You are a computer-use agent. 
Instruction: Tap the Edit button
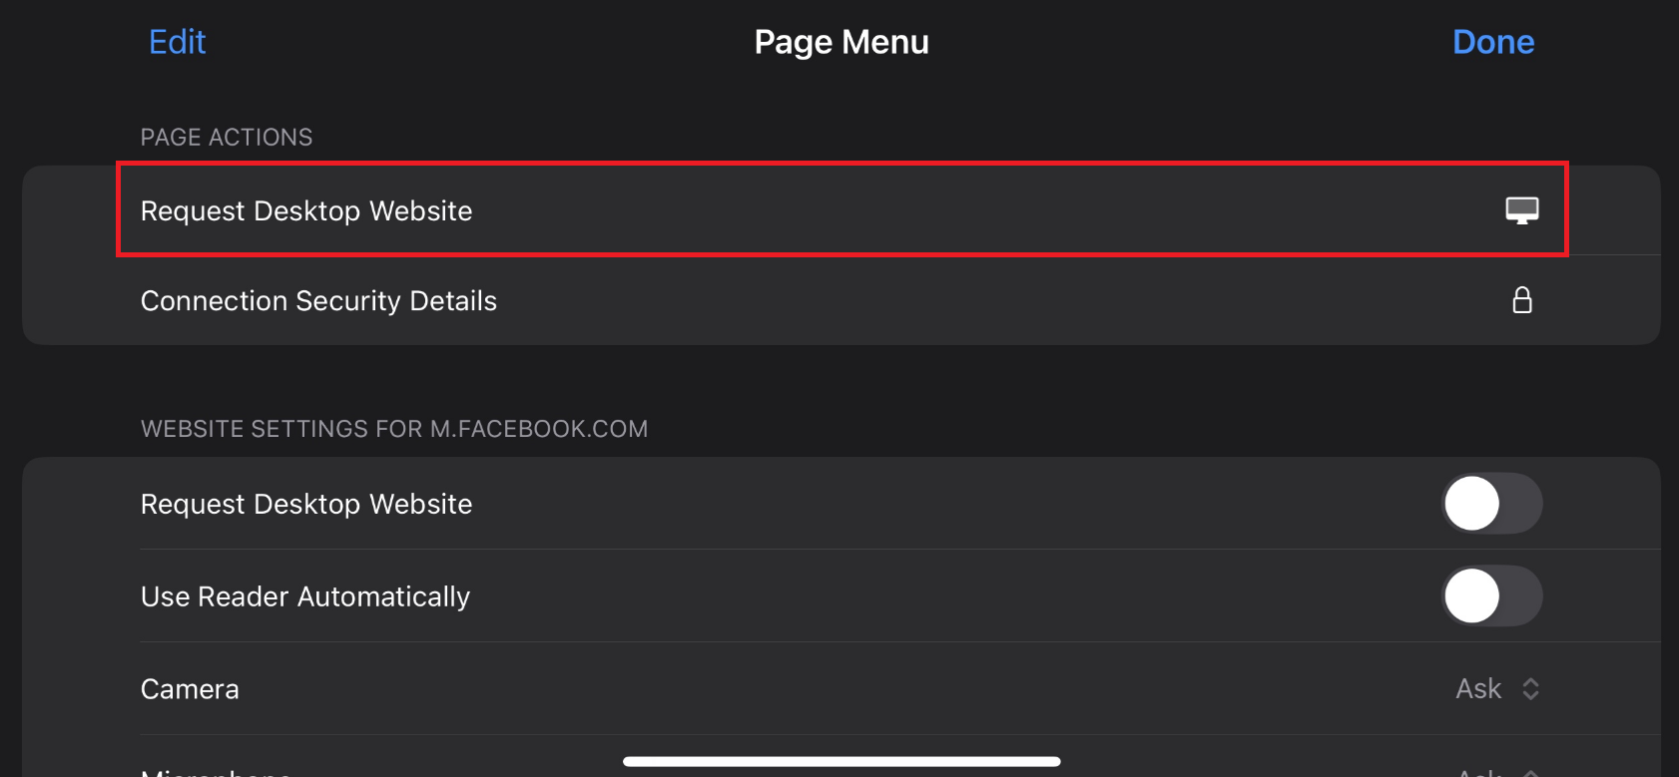click(177, 42)
